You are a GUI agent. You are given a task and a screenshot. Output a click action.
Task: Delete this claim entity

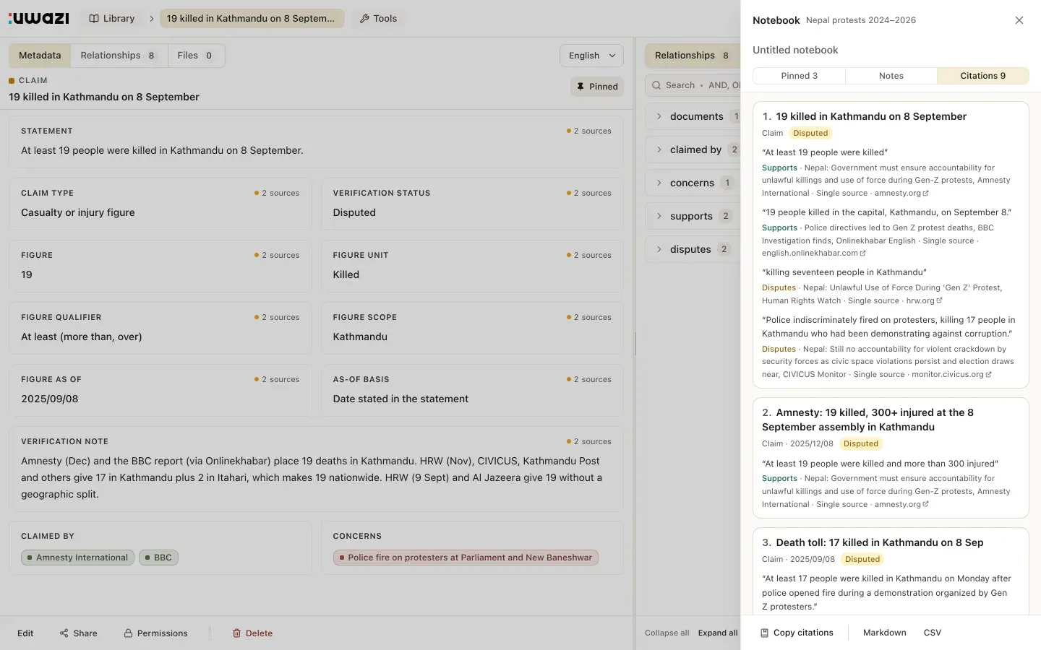pyautogui.click(x=252, y=633)
